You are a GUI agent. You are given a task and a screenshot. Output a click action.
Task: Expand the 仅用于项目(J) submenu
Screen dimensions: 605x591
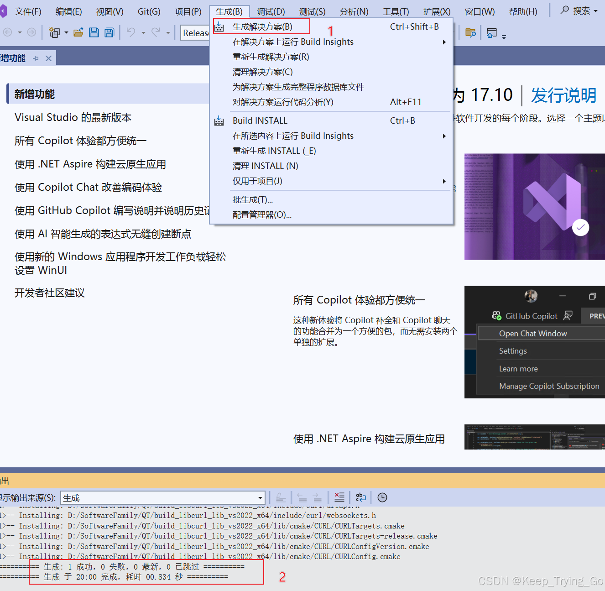(x=444, y=181)
